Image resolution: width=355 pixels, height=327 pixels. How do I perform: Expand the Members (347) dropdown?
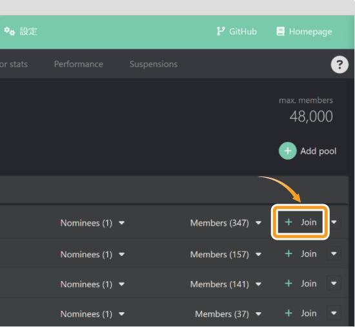point(226,223)
